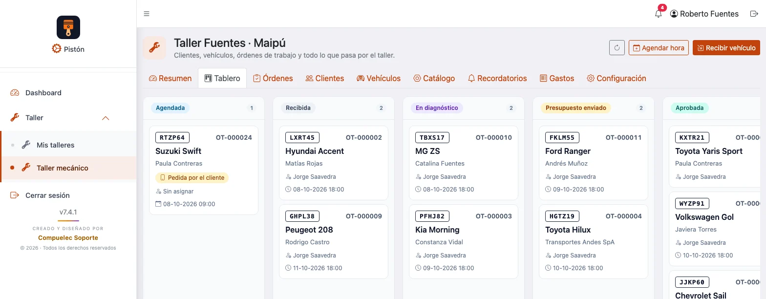Click the version label v7.4.1
766x299 pixels.
click(68, 213)
